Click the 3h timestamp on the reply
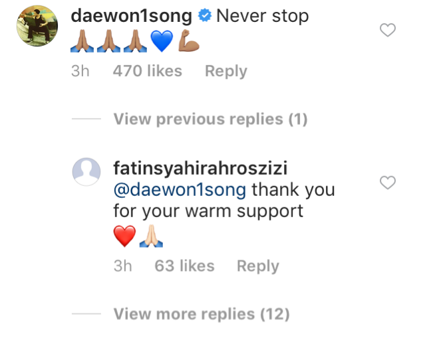 [123, 266]
